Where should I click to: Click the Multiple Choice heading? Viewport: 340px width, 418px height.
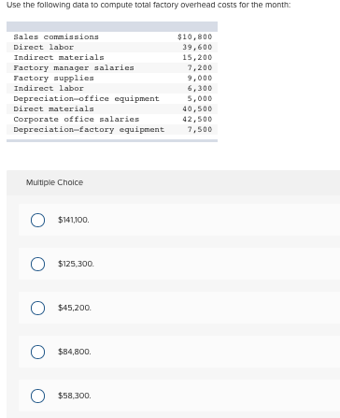point(54,182)
